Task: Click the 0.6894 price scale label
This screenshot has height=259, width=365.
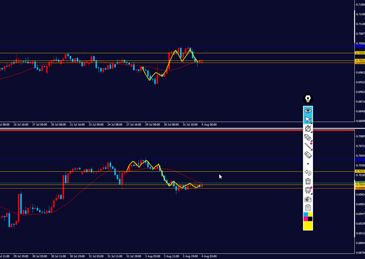Action: point(360,243)
